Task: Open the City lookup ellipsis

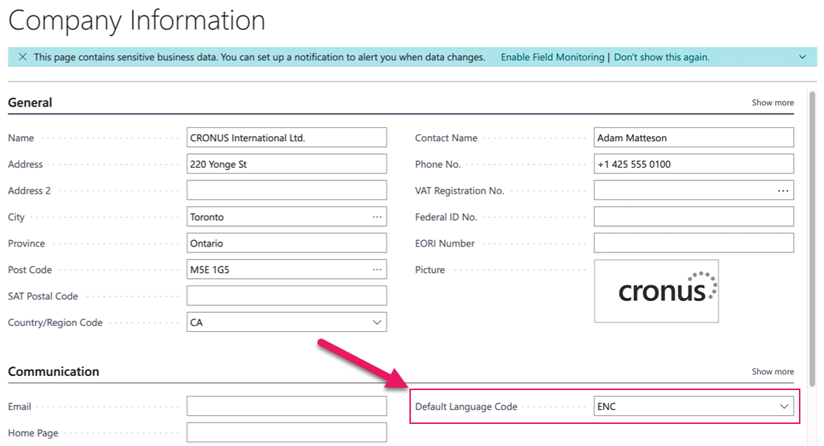Action: click(x=378, y=216)
